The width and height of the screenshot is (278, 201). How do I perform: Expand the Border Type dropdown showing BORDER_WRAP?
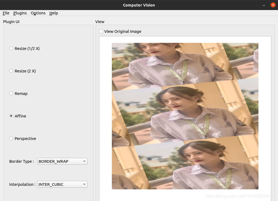[62, 161]
